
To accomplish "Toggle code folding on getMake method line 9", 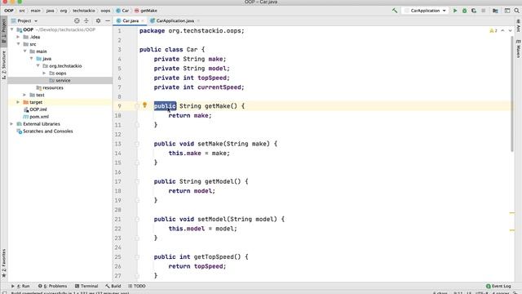I will pos(137,106).
